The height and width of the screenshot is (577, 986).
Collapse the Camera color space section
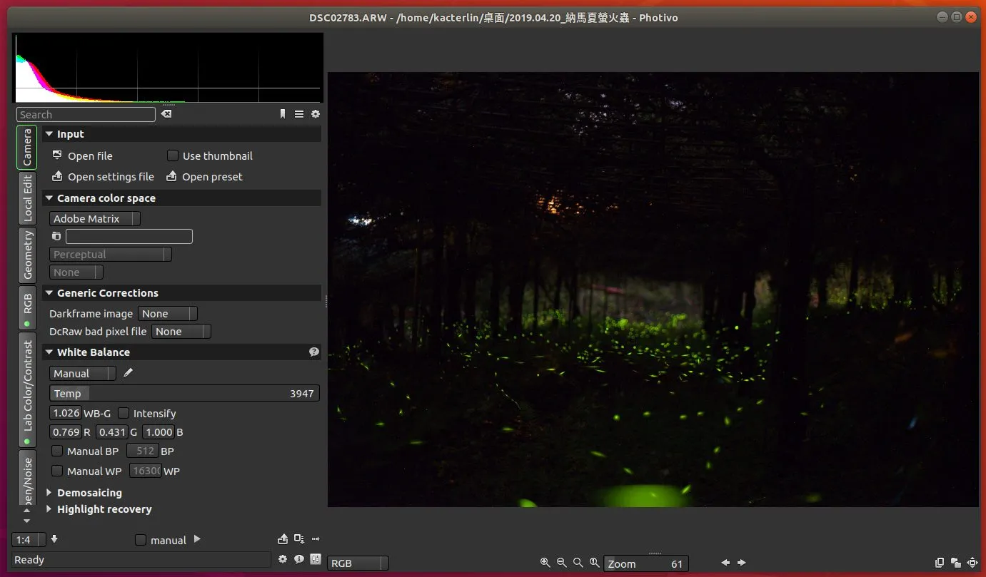(182, 198)
